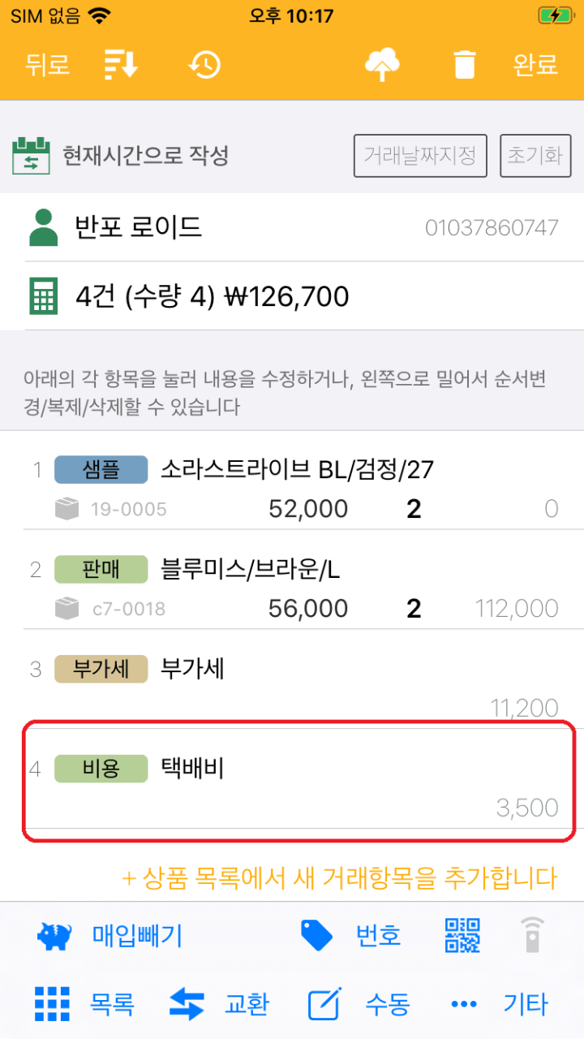Tap the add new item from product list link
The image size is (584, 1039).
coord(339,877)
